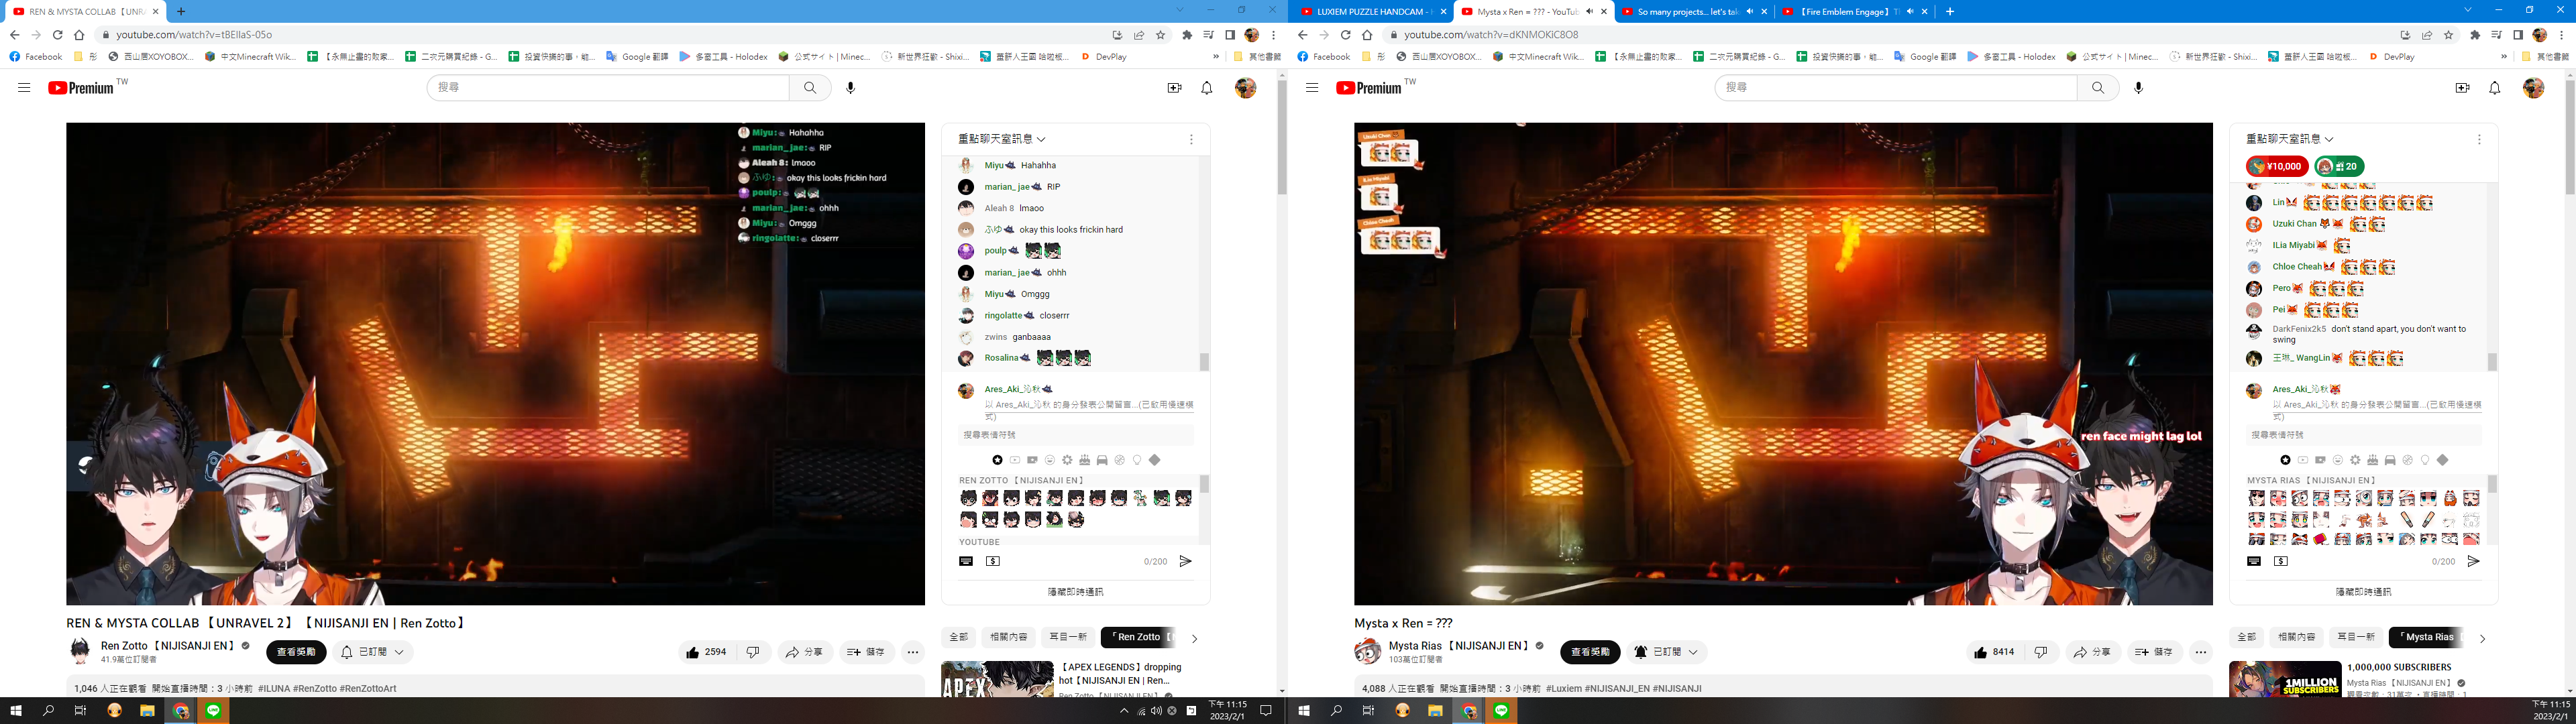Select 全部 chip in Ren Zotto window

[959, 637]
